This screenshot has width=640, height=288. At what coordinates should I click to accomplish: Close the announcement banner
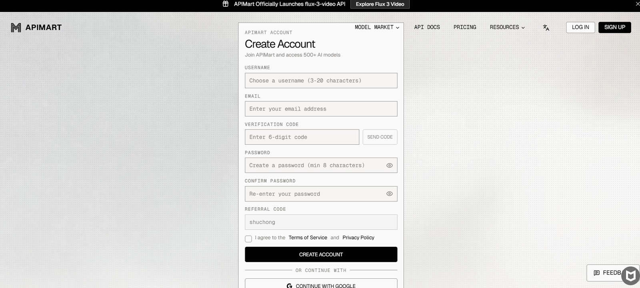pos(638,4)
